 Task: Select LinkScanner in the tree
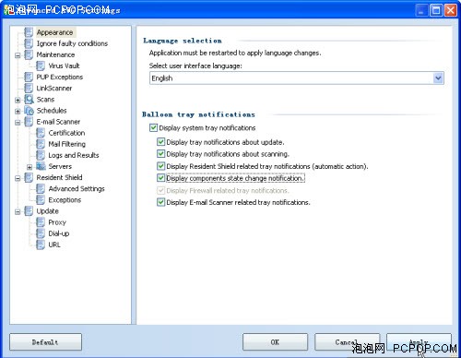pos(54,89)
